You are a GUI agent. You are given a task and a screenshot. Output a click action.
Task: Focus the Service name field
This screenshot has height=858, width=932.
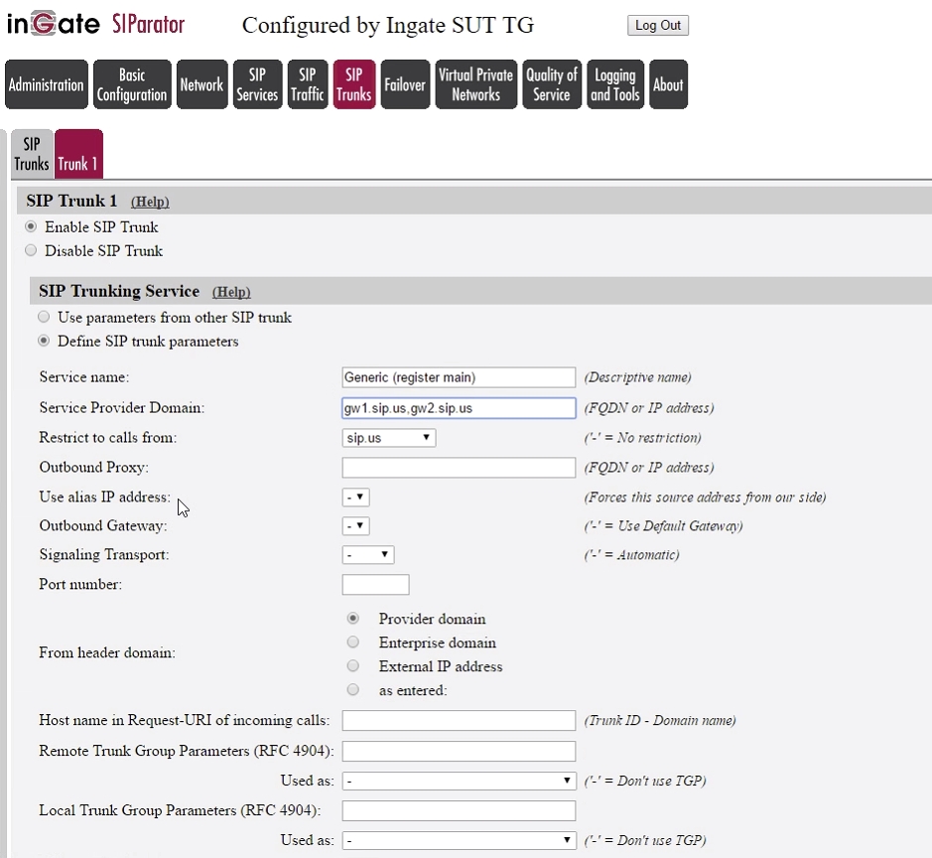(459, 377)
